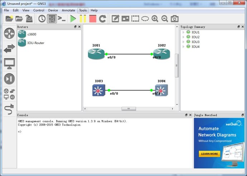
Task: Stop all devices with red square button
Action: pos(93,19)
